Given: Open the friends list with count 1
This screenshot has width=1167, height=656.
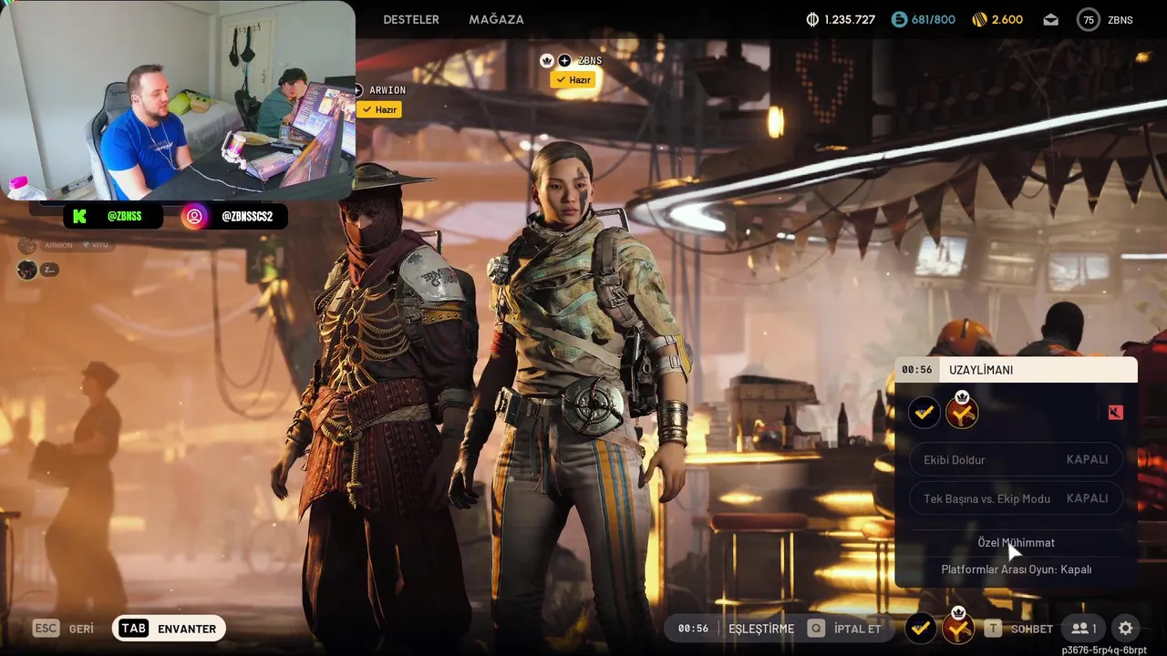Looking at the screenshot, I should (x=1084, y=628).
